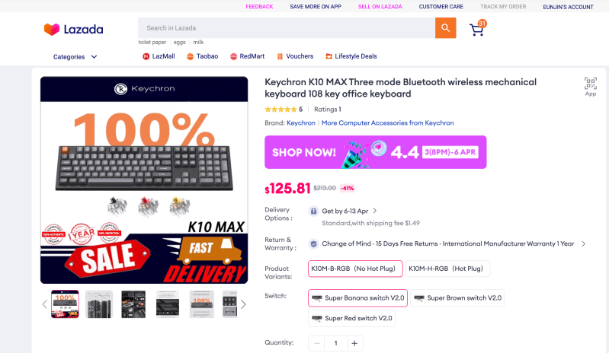The image size is (609, 353).
Task: Expand delivery date options chevron
Action: 374,211
